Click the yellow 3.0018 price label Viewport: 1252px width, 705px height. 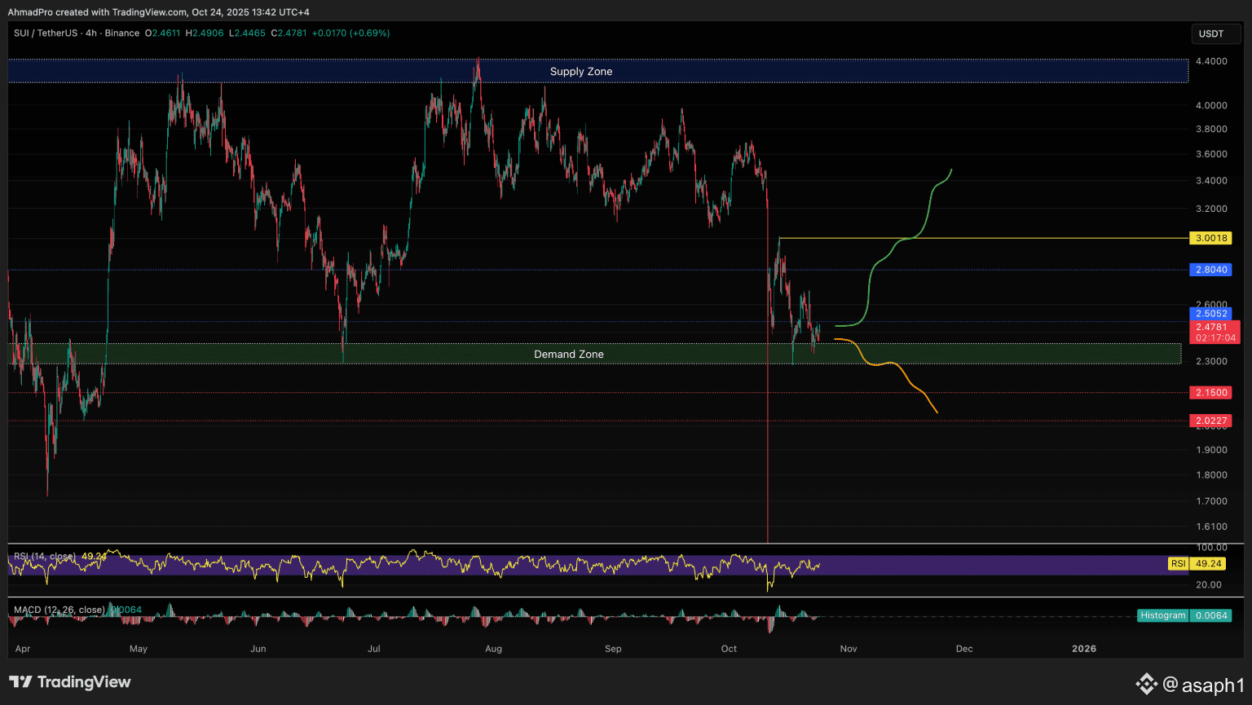point(1210,238)
